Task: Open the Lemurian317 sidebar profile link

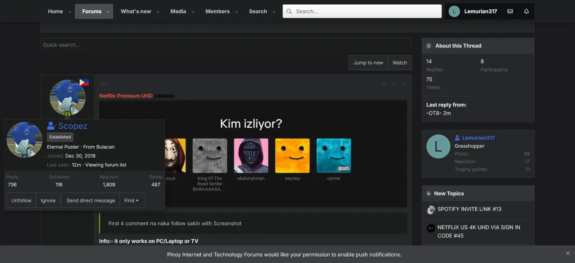Action: (x=478, y=138)
